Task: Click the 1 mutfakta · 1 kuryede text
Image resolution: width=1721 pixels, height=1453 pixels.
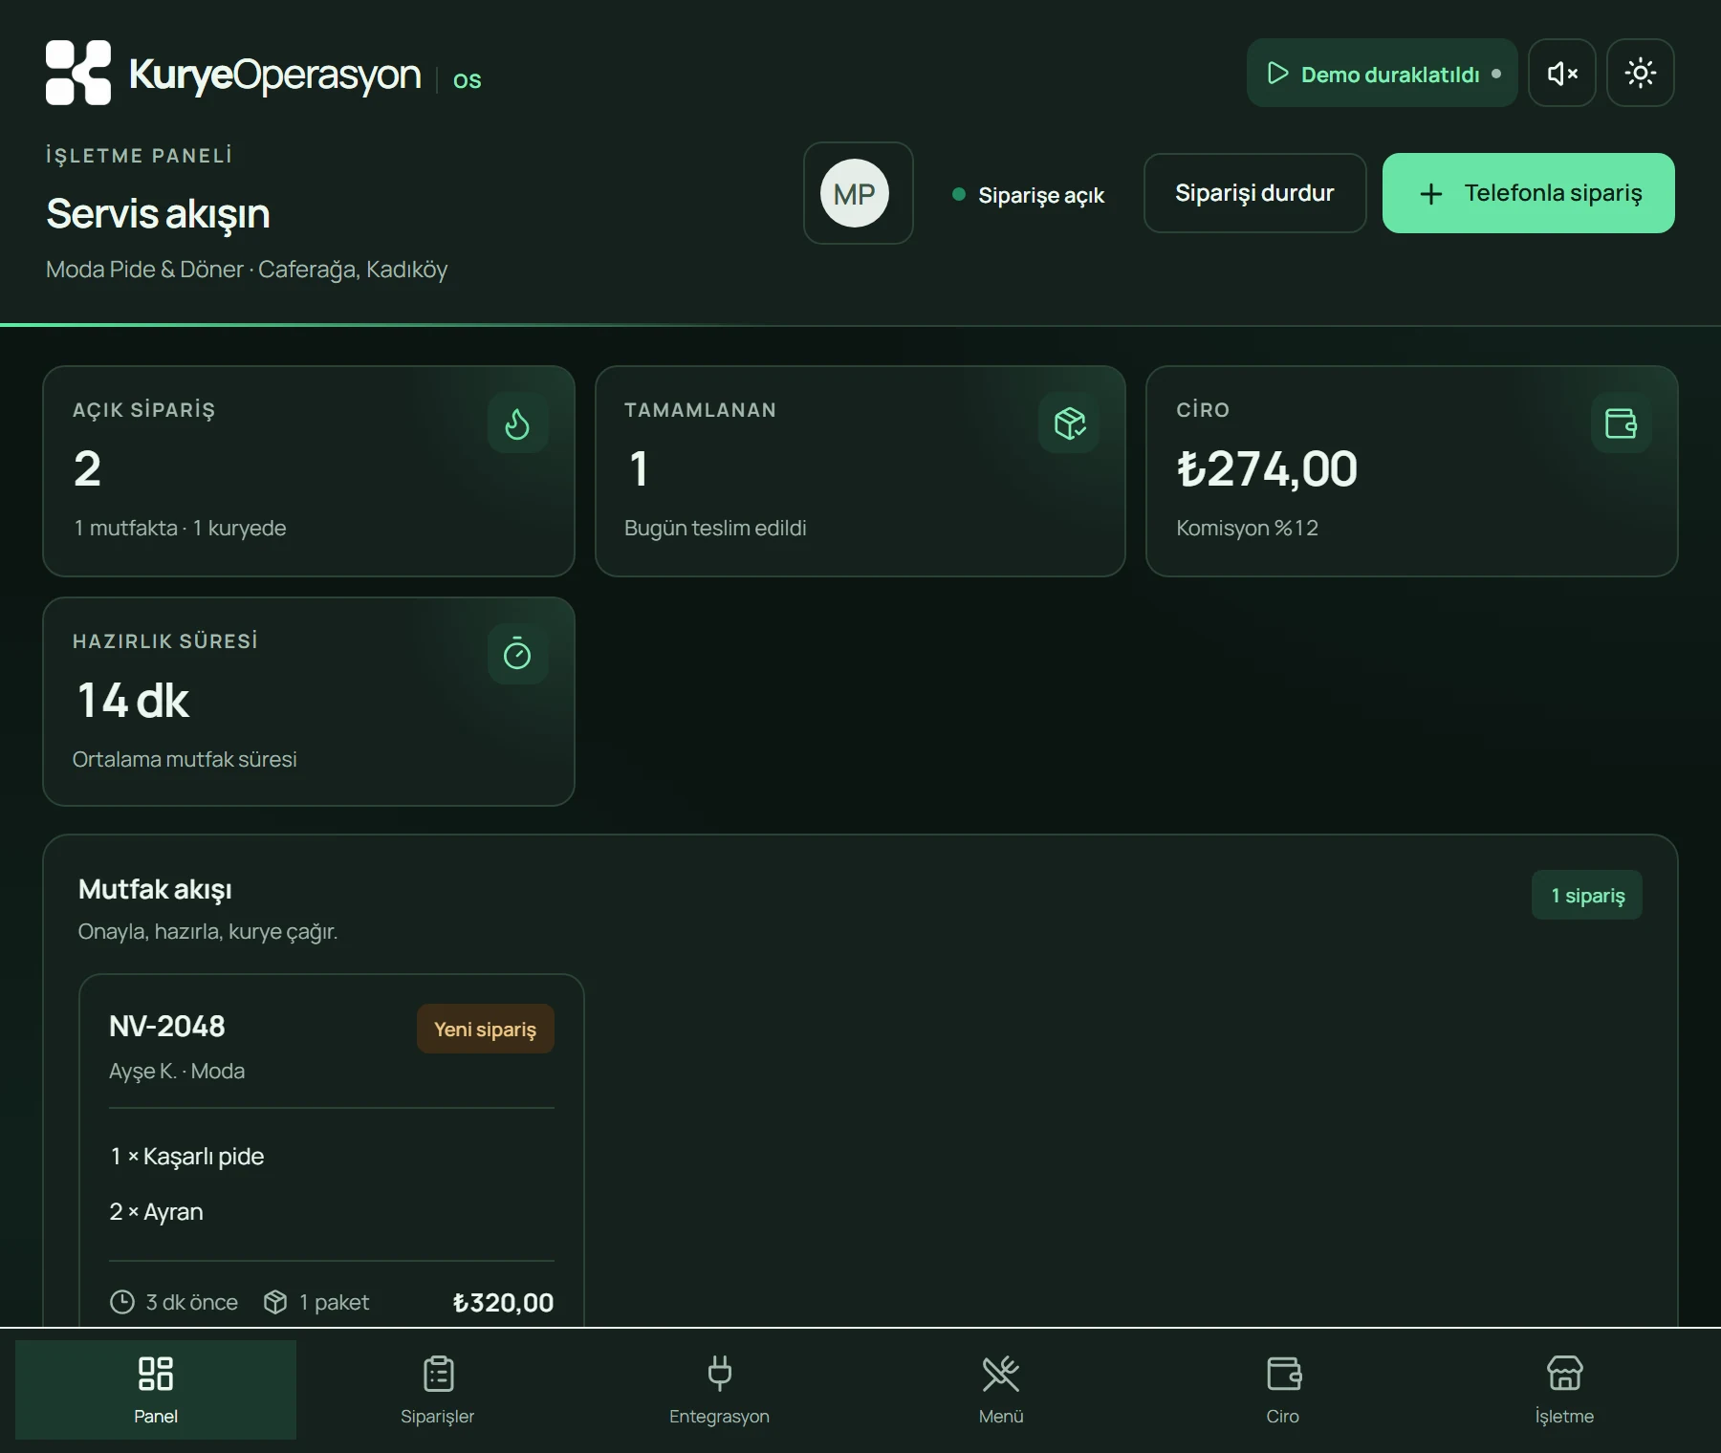Action: click(x=180, y=529)
